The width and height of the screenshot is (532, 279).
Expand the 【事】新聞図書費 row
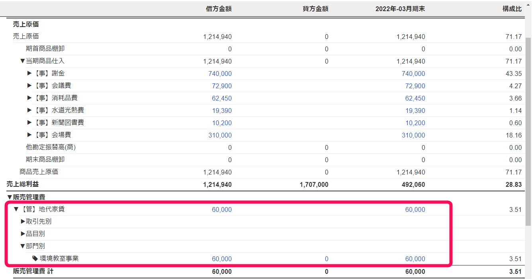[29, 123]
